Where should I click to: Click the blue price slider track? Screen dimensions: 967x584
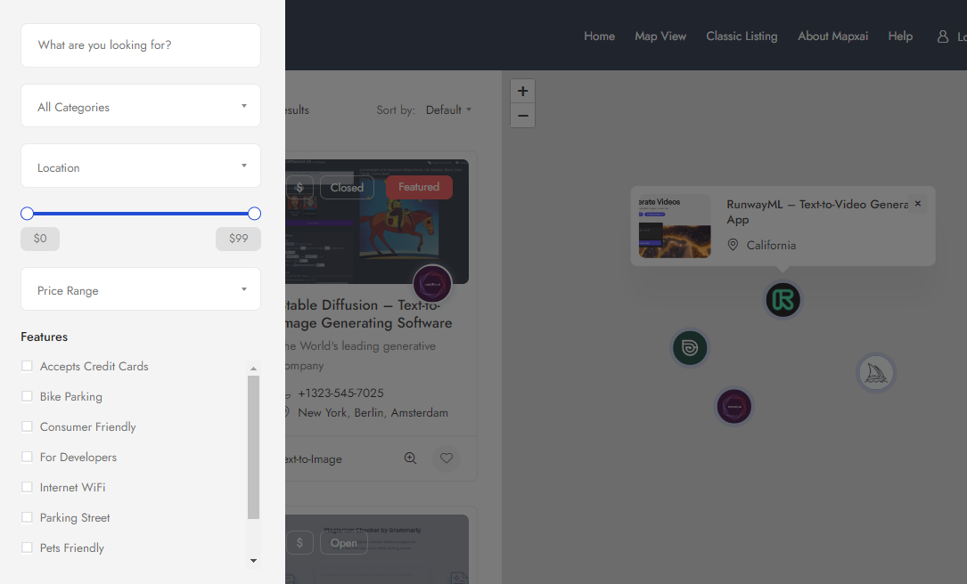click(x=141, y=214)
